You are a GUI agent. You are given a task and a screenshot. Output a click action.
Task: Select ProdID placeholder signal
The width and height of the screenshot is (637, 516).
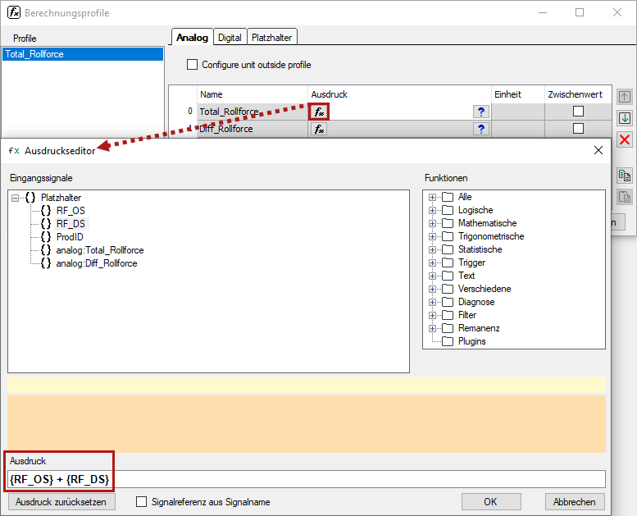point(70,237)
